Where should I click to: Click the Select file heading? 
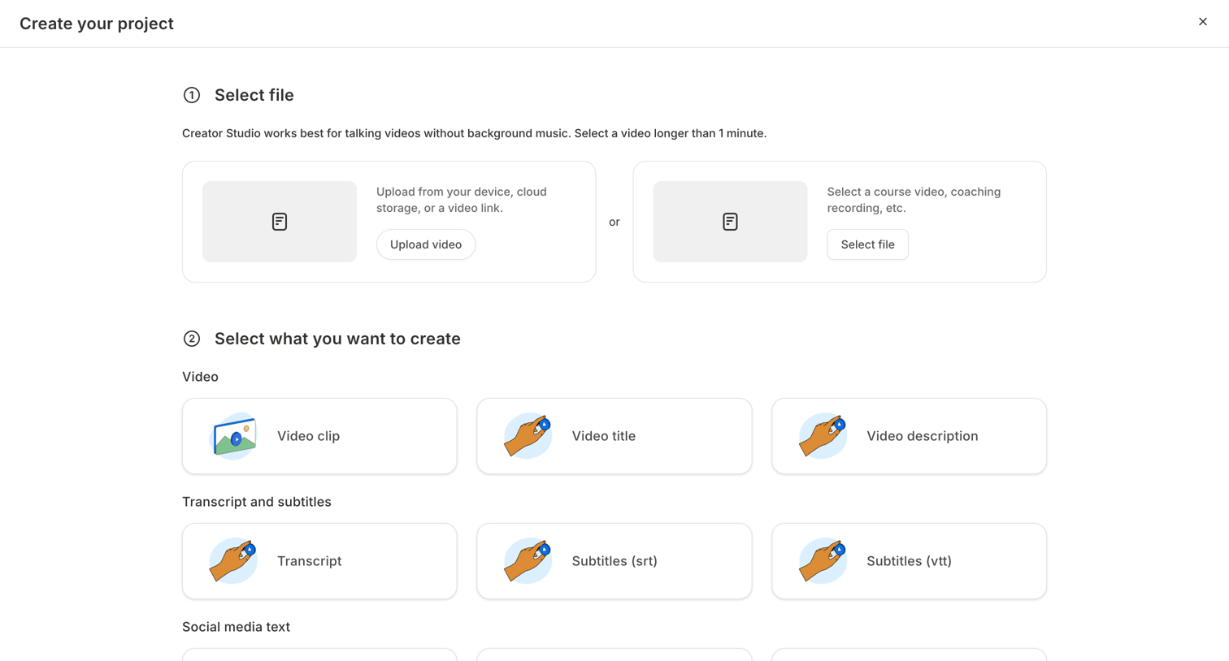[254, 95]
